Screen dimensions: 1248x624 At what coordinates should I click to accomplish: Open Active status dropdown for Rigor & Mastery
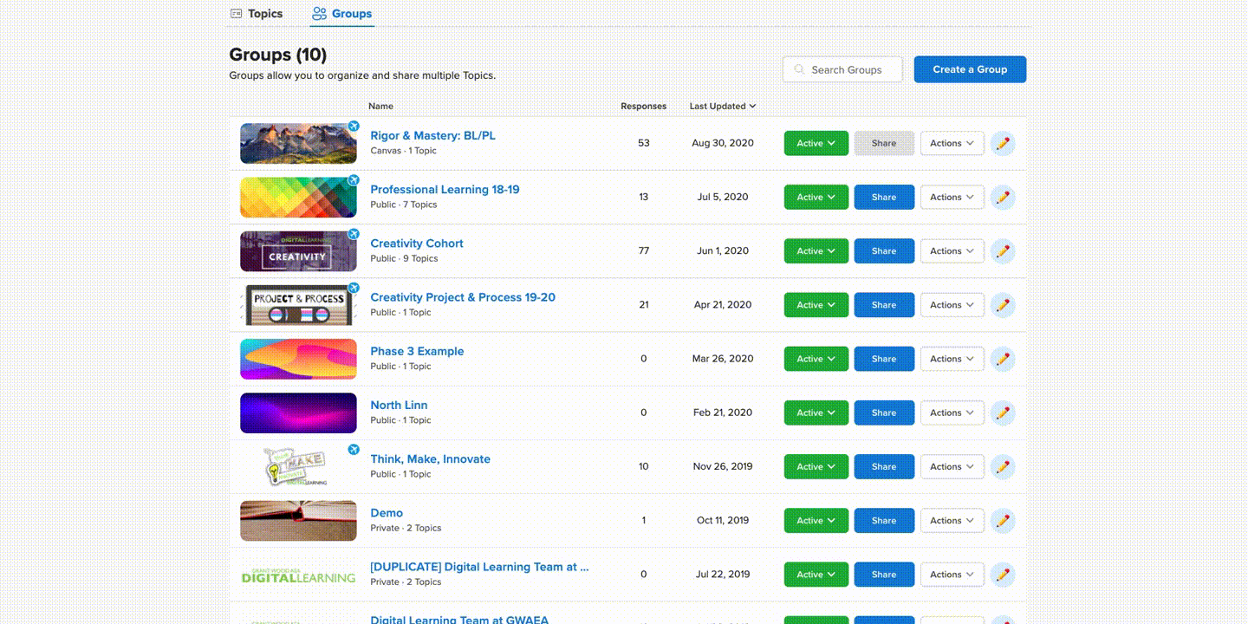(x=816, y=144)
